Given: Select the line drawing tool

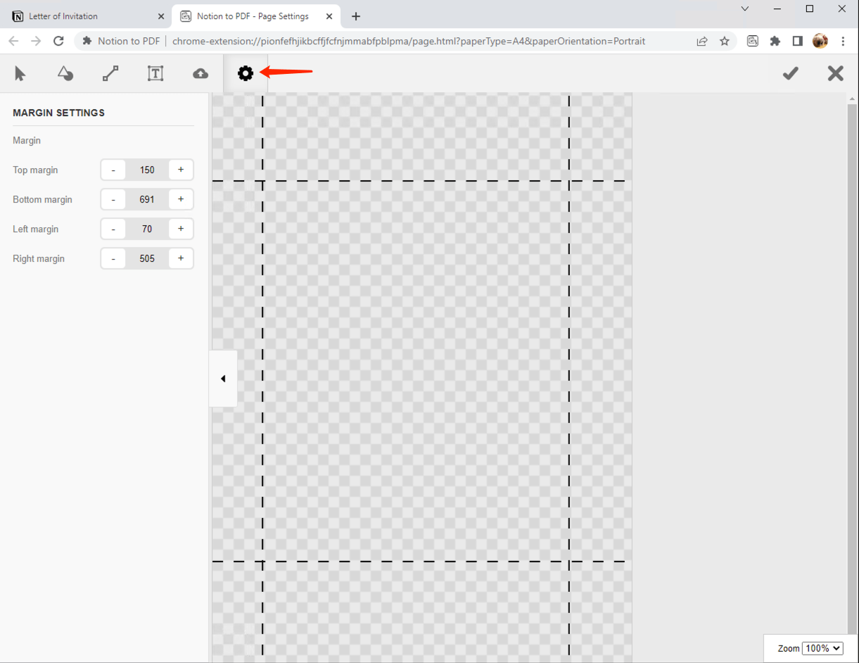Looking at the screenshot, I should [110, 73].
